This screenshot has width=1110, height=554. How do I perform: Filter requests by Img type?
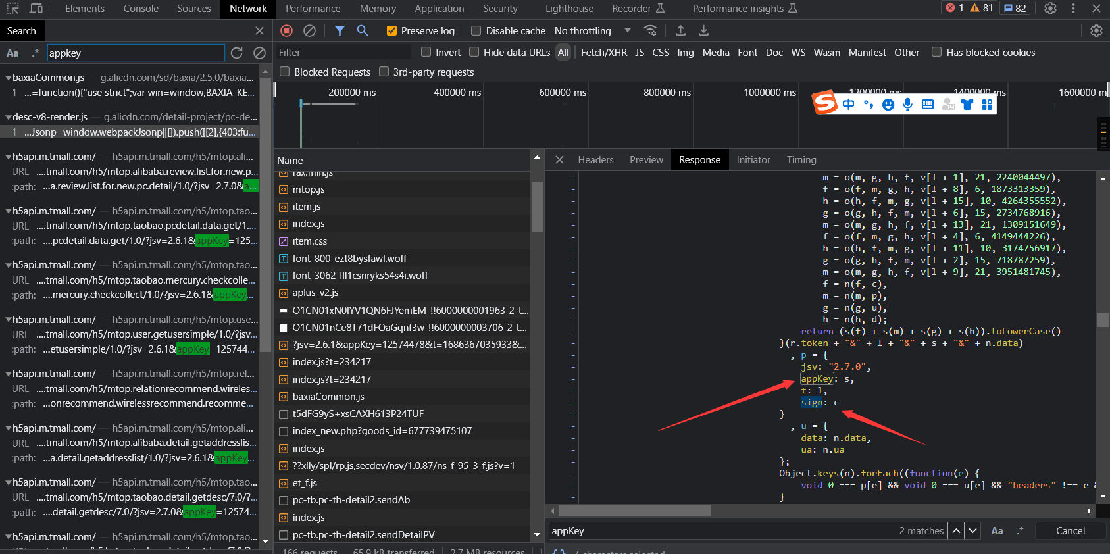pos(685,53)
